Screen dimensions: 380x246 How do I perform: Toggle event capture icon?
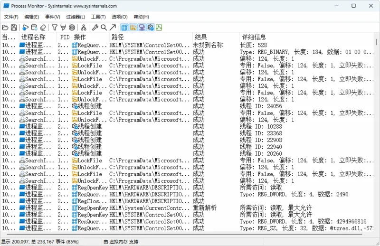(x=26, y=28)
